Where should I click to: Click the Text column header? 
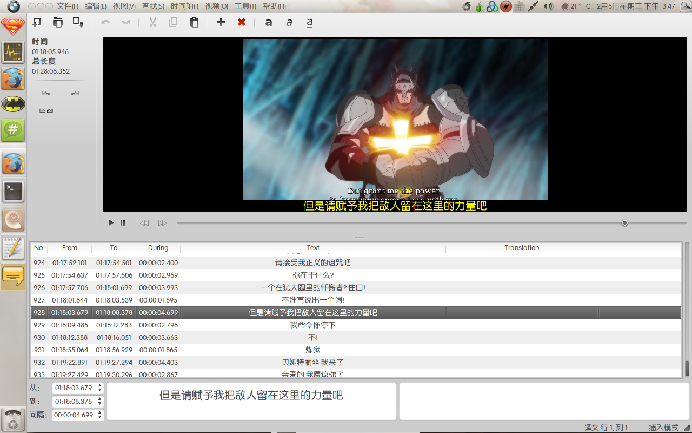(313, 248)
